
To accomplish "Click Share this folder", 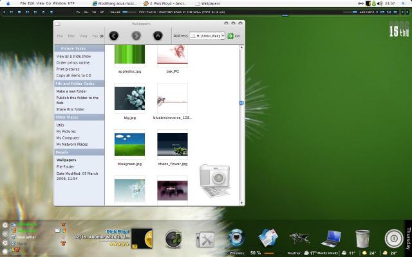I will [x=70, y=109].
